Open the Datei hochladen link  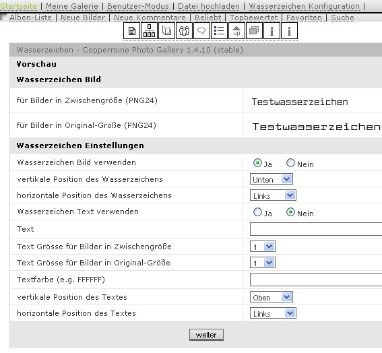[x=209, y=6]
